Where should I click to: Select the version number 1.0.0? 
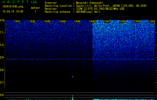(34, 2)
